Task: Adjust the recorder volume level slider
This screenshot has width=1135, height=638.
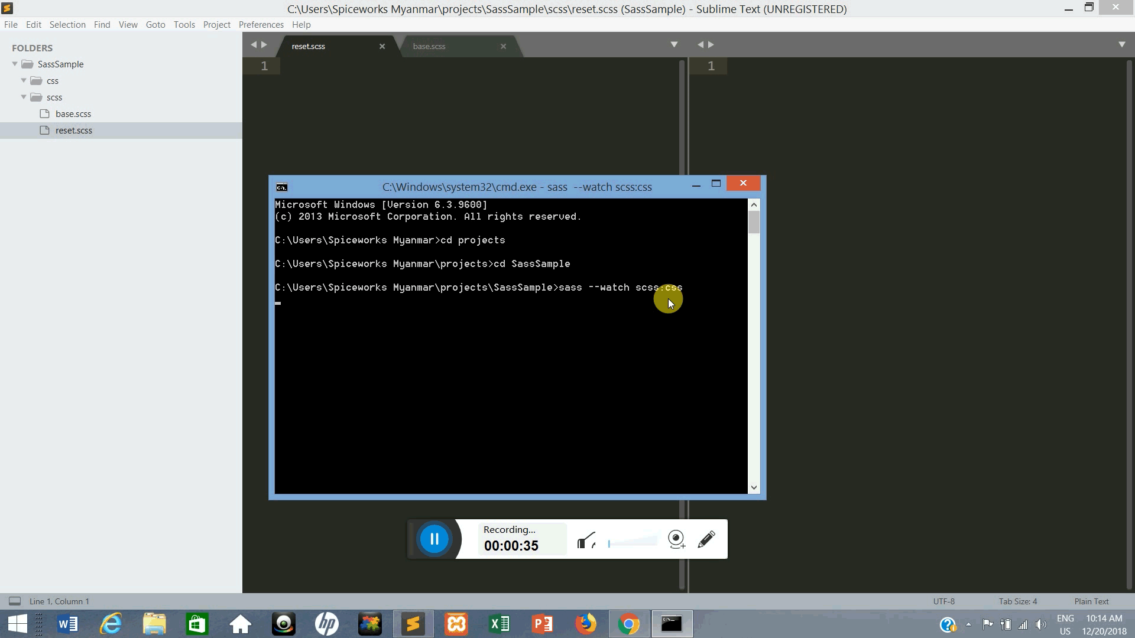Action: point(633,542)
